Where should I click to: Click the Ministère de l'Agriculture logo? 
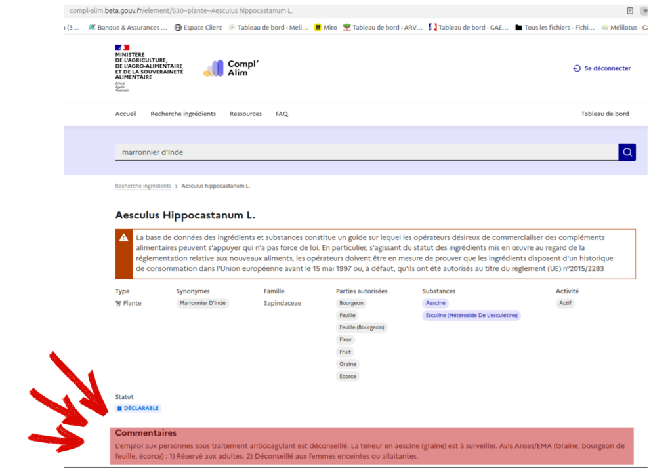click(x=148, y=68)
